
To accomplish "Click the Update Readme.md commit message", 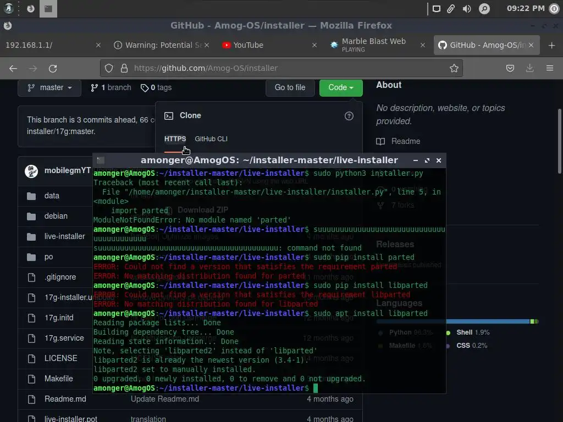I will [x=165, y=399].
